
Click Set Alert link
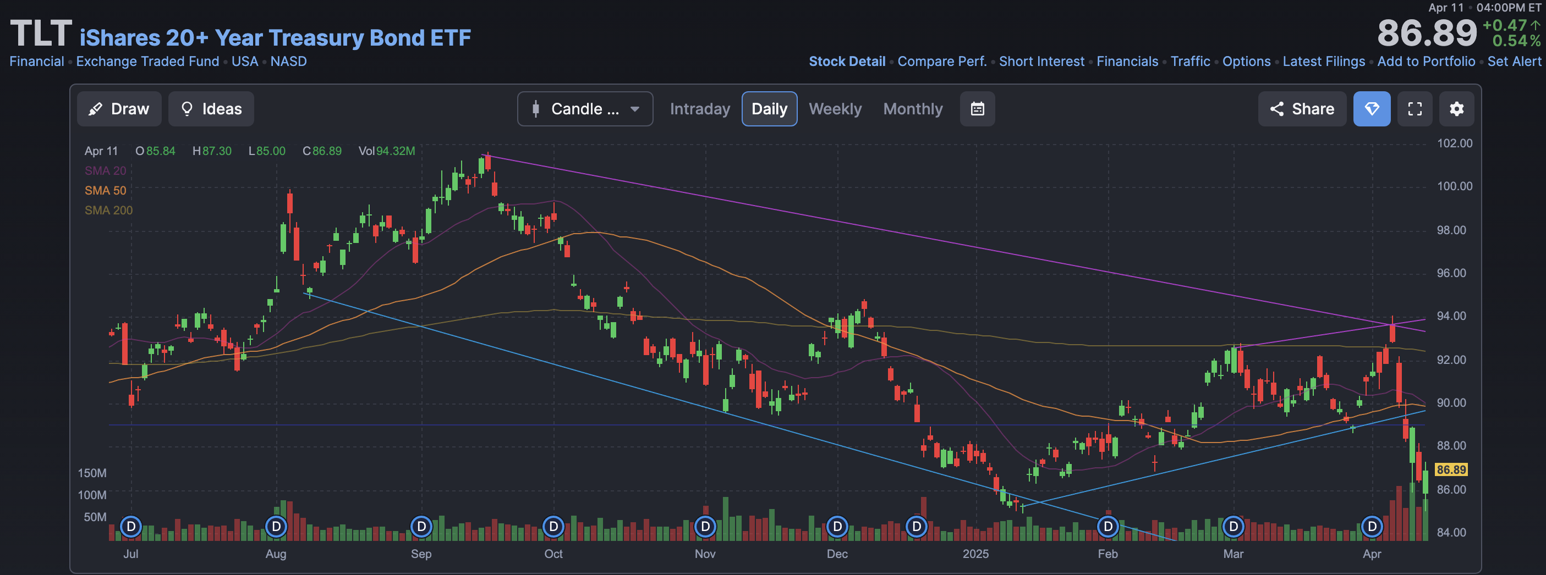(x=1514, y=62)
